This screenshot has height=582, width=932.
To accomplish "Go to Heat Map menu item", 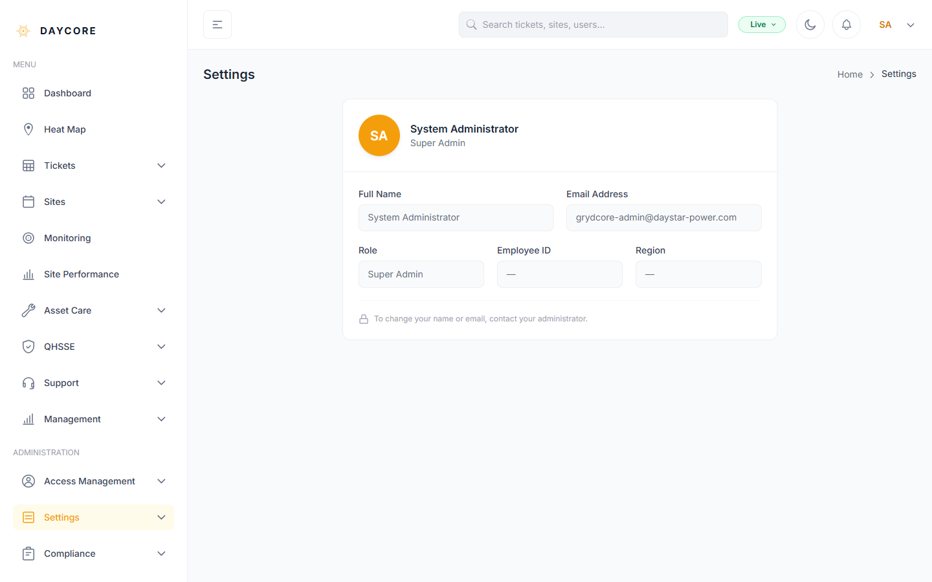I will click(x=94, y=129).
